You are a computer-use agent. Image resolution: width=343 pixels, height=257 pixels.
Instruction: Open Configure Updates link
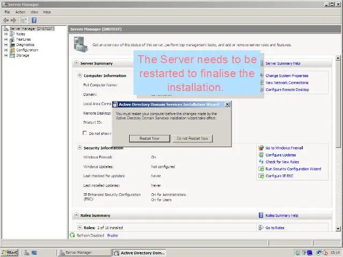tap(281, 155)
